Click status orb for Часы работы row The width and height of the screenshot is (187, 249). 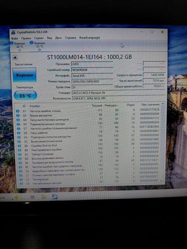pyautogui.click(x=19, y=133)
